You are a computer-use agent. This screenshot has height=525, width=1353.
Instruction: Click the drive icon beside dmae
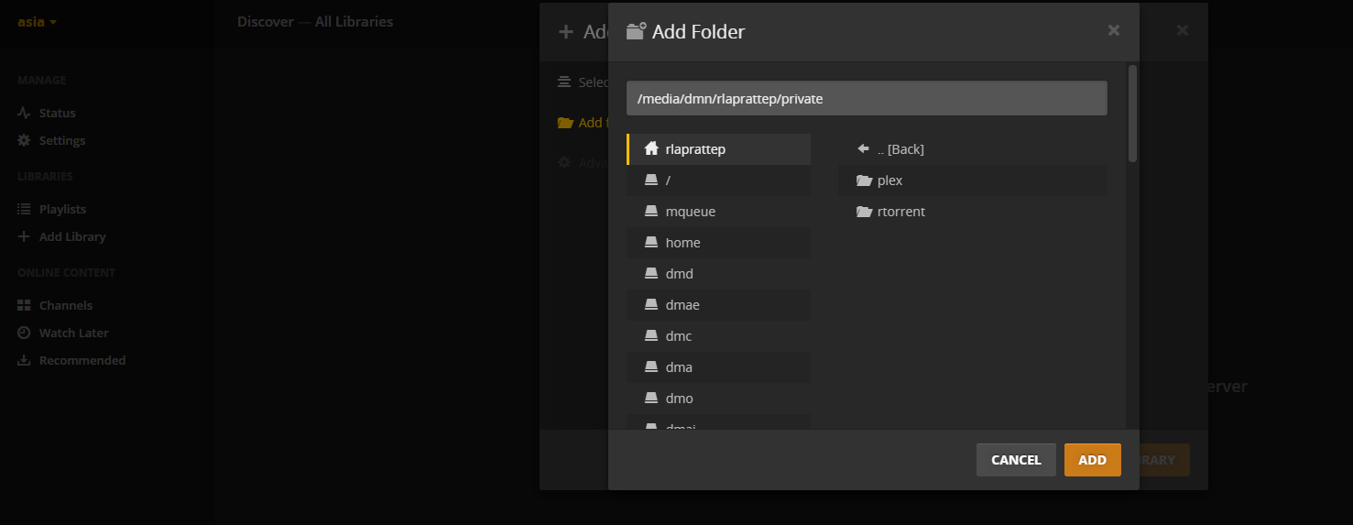pos(651,304)
